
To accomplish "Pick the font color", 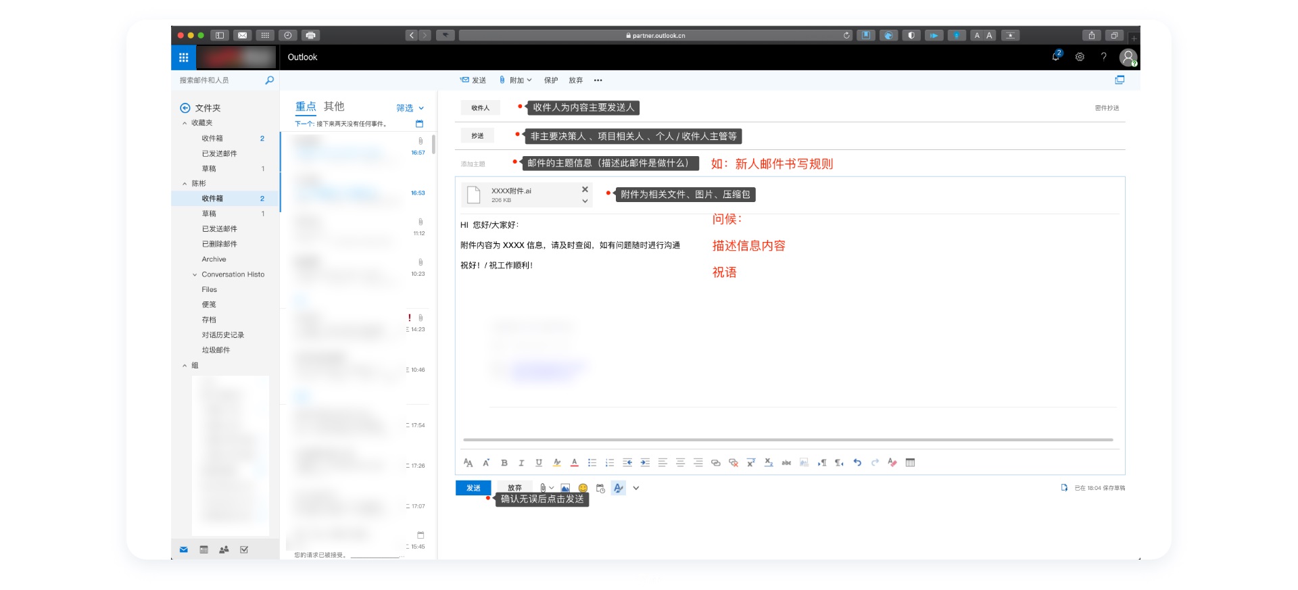I will point(575,463).
